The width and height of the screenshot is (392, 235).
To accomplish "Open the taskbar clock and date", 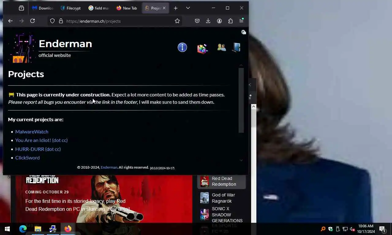I will coord(366,229).
